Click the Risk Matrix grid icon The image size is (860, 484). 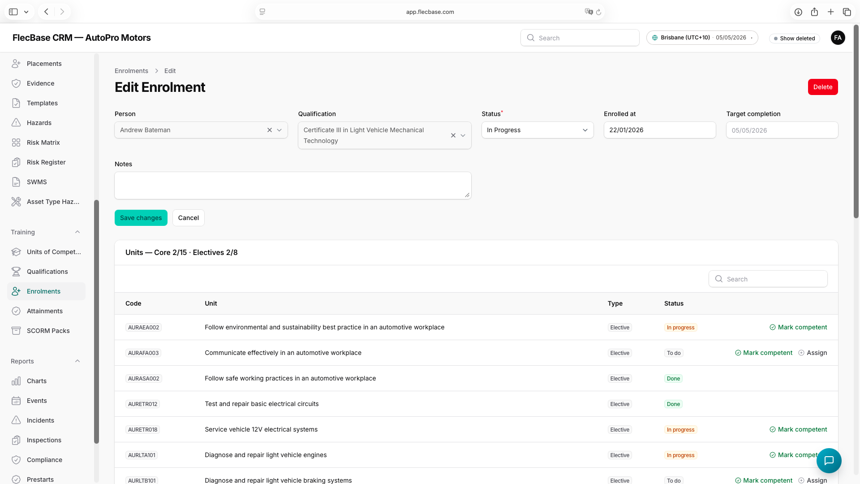pyautogui.click(x=16, y=143)
